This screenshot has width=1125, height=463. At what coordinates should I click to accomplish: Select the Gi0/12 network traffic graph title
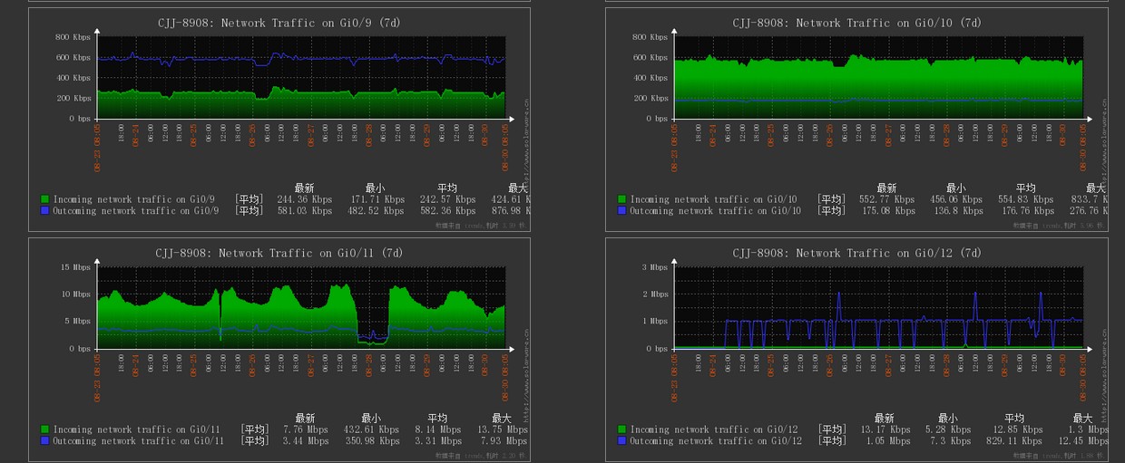(x=856, y=254)
